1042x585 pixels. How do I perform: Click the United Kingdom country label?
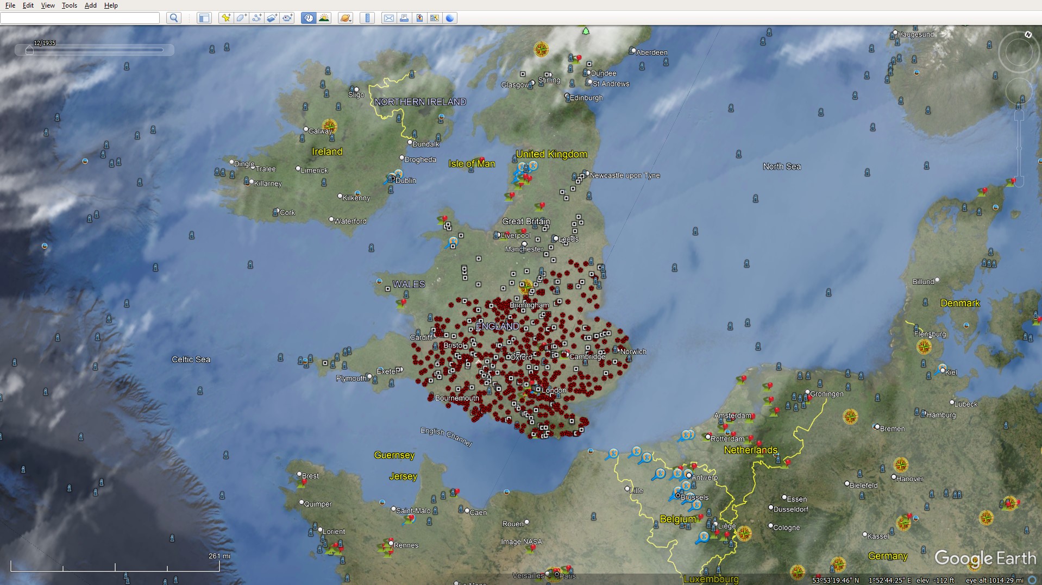[551, 154]
